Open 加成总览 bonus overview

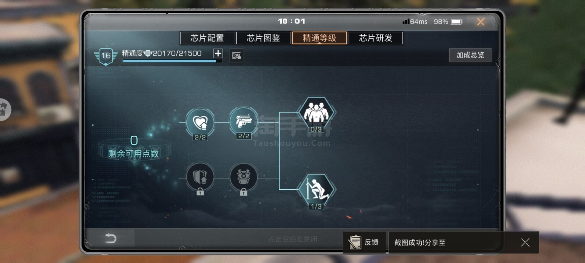tap(470, 55)
